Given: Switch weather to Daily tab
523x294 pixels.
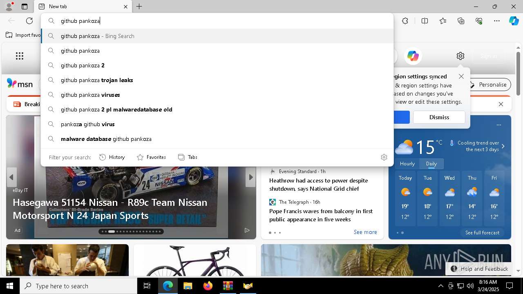Looking at the screenshot, I should pyautogui.click(x=431, y=164).
